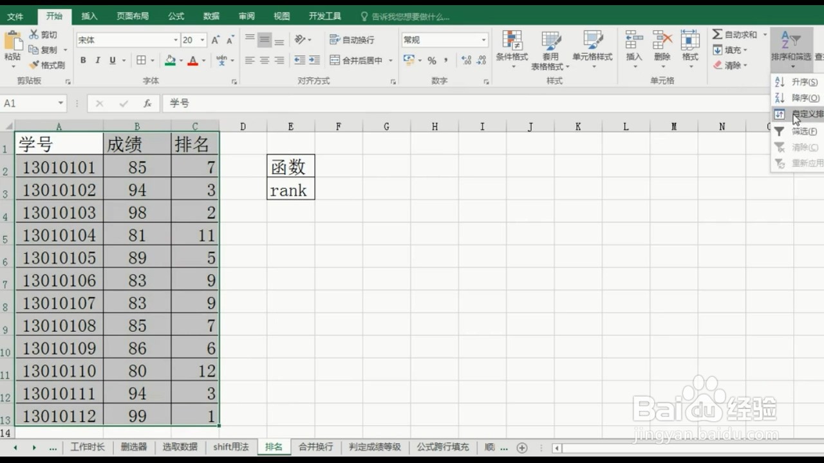Toggle italic formatting

tap(97, 60)
